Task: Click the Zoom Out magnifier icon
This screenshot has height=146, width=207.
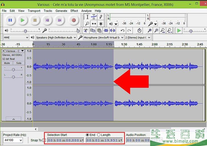Action: (x=156, y=31)
